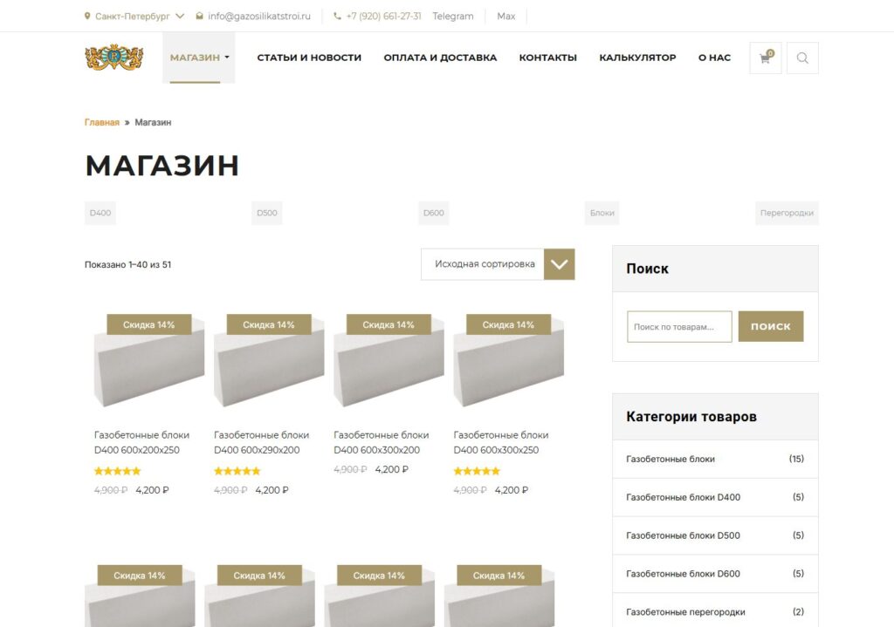Viewport: 894px width, 627px height.
Task: Go to Главная breadcrumb link
Action: point(102,122)
